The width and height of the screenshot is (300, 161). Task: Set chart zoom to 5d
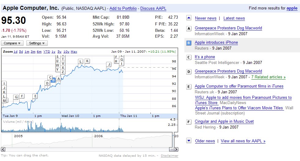point(21,52)
